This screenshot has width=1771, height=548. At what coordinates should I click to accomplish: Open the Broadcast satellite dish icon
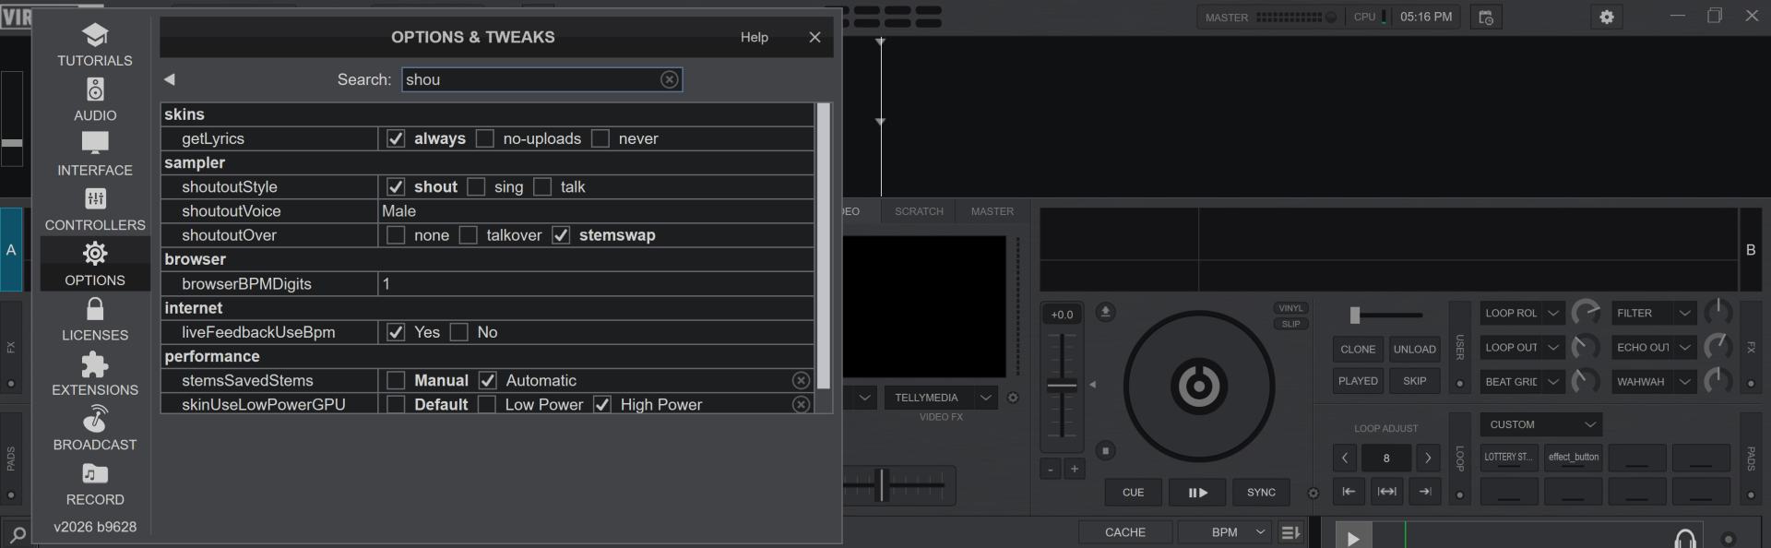(x=95, y=419)
